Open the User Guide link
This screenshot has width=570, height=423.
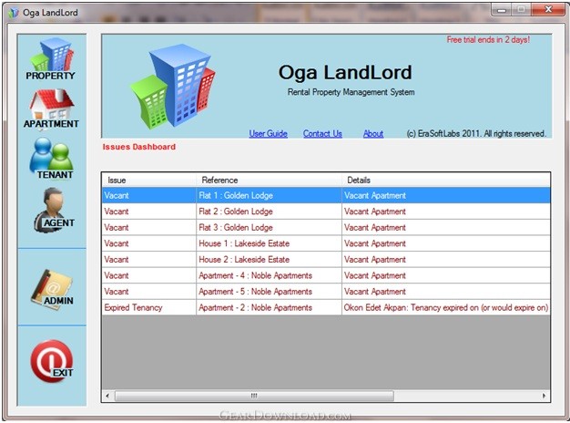268,134
